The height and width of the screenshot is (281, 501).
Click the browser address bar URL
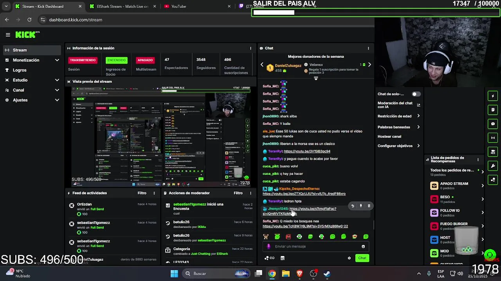point(76,20)
